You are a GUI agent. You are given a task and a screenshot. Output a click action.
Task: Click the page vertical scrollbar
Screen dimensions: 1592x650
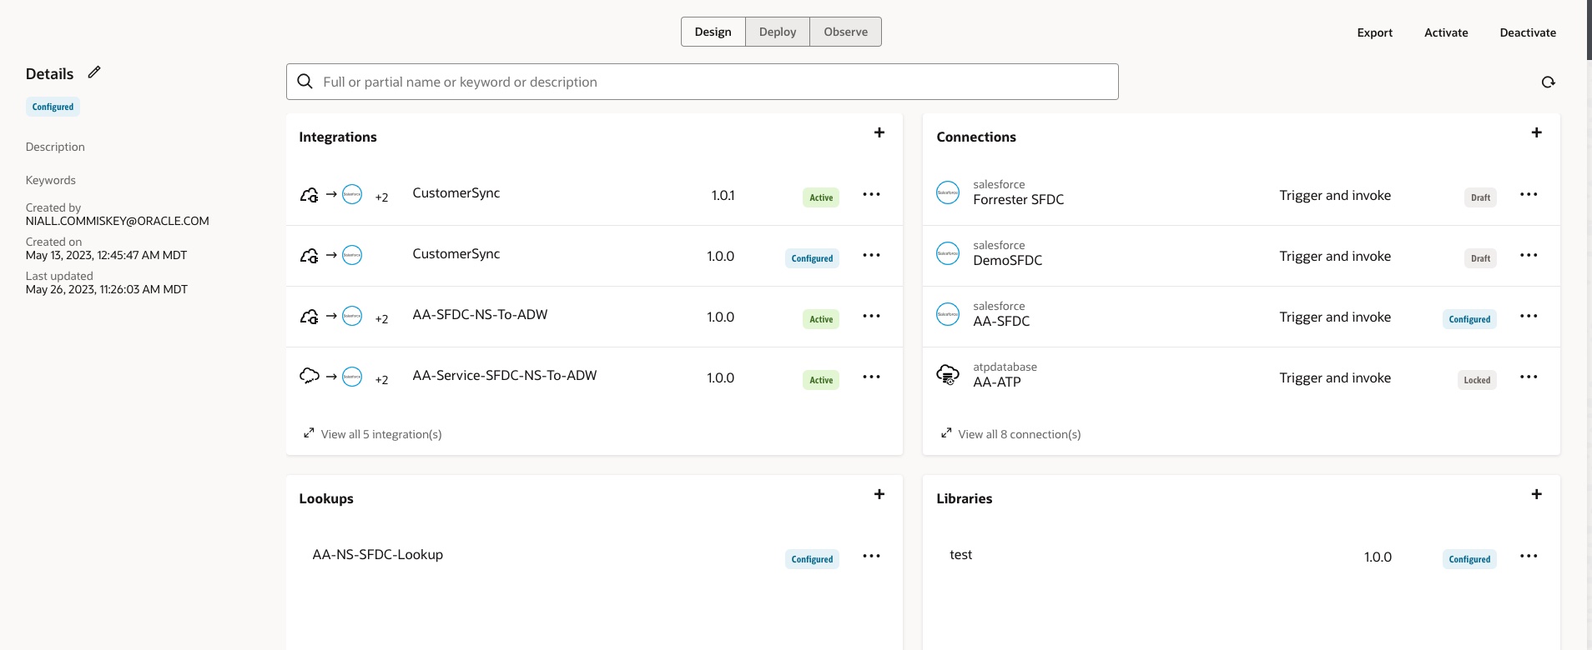tap(1589, 30)
